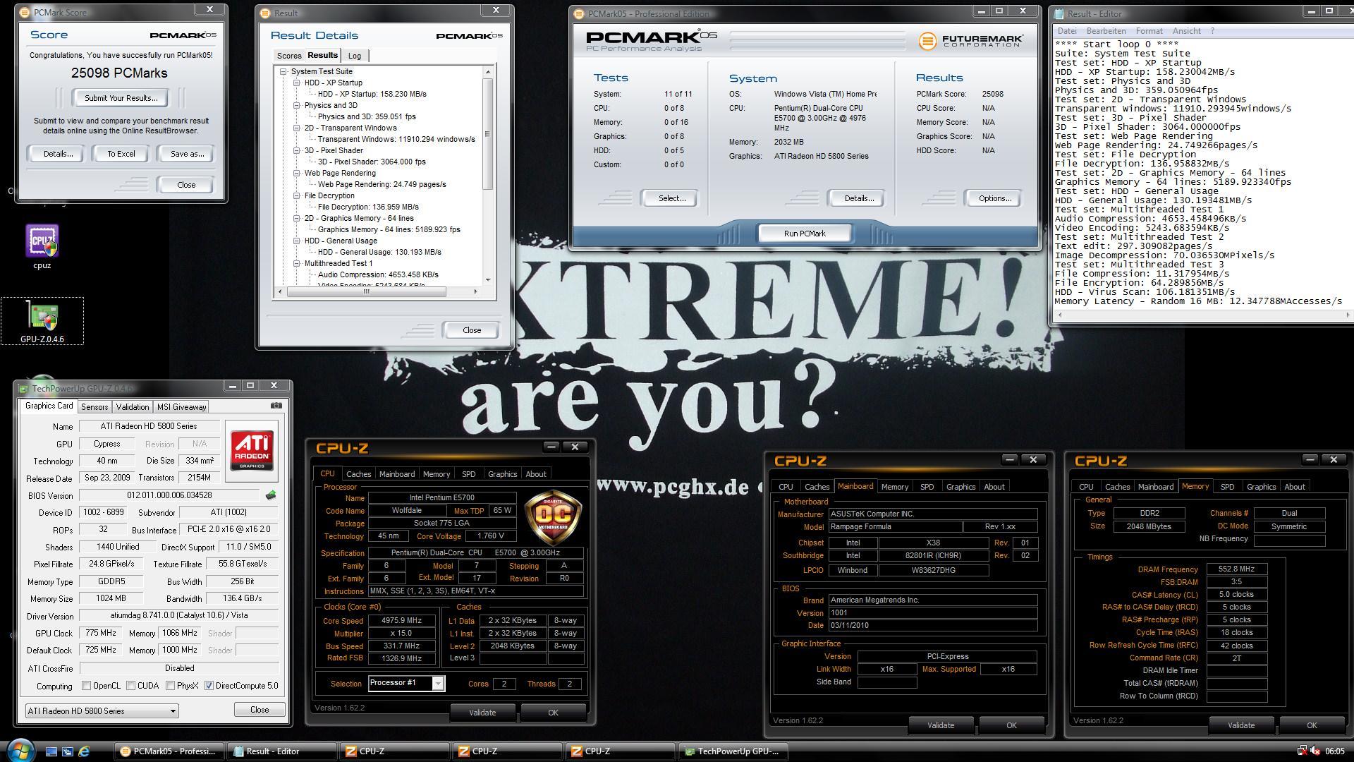Switch to Scores tab in Result Details

coord(289,56)
